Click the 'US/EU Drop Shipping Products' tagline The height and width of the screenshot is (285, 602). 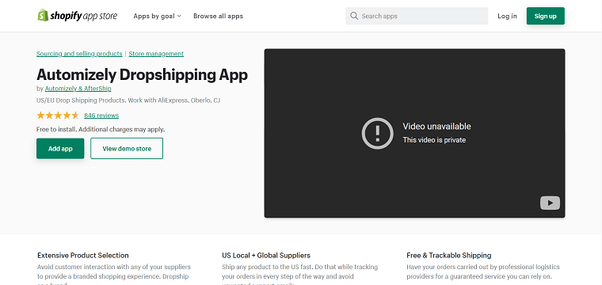(128, 101)
